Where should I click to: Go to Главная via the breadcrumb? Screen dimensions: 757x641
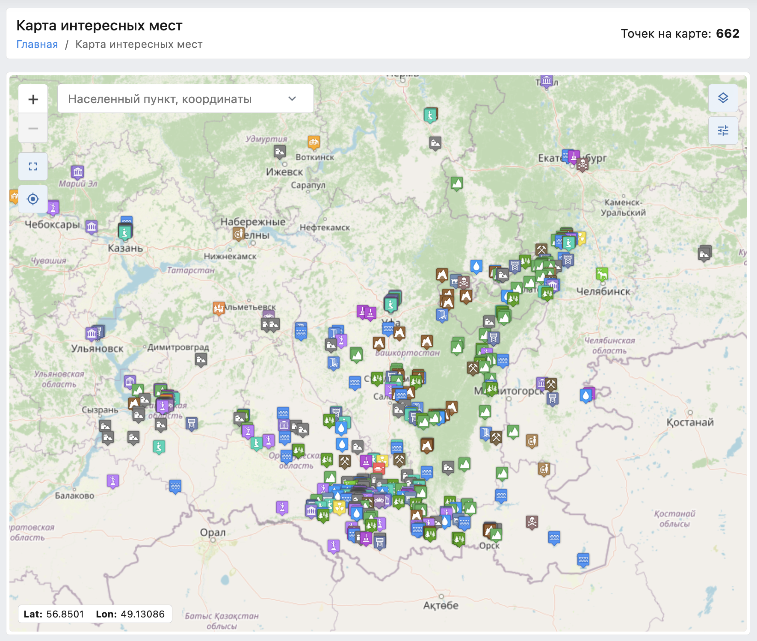tap(37, 45)
